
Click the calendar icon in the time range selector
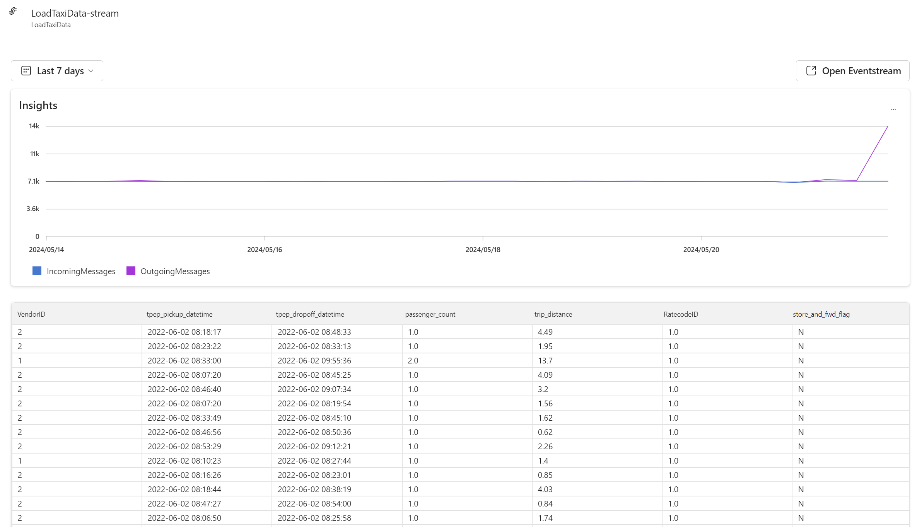pyautogui.click(x=26, y=71)
